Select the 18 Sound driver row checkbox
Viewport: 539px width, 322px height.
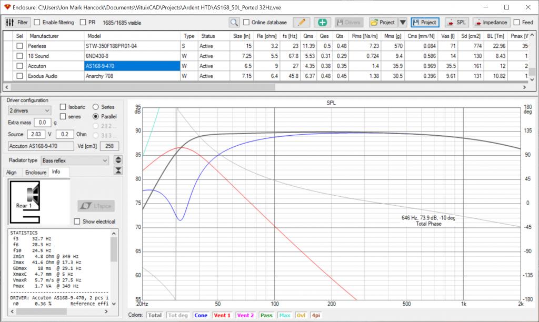pos(19,56)
